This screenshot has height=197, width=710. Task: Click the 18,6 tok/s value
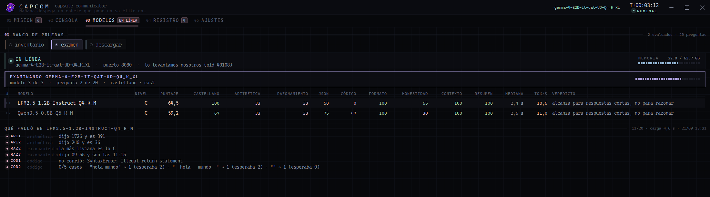coord(542,103)
